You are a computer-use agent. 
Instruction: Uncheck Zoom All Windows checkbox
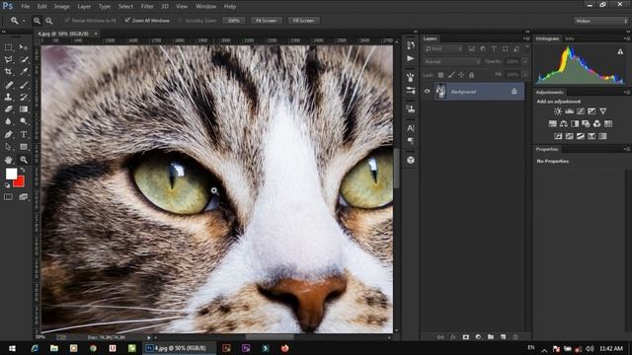(x=127, y=20)
